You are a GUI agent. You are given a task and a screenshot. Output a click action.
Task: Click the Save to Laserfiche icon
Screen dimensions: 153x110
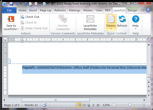11,19
